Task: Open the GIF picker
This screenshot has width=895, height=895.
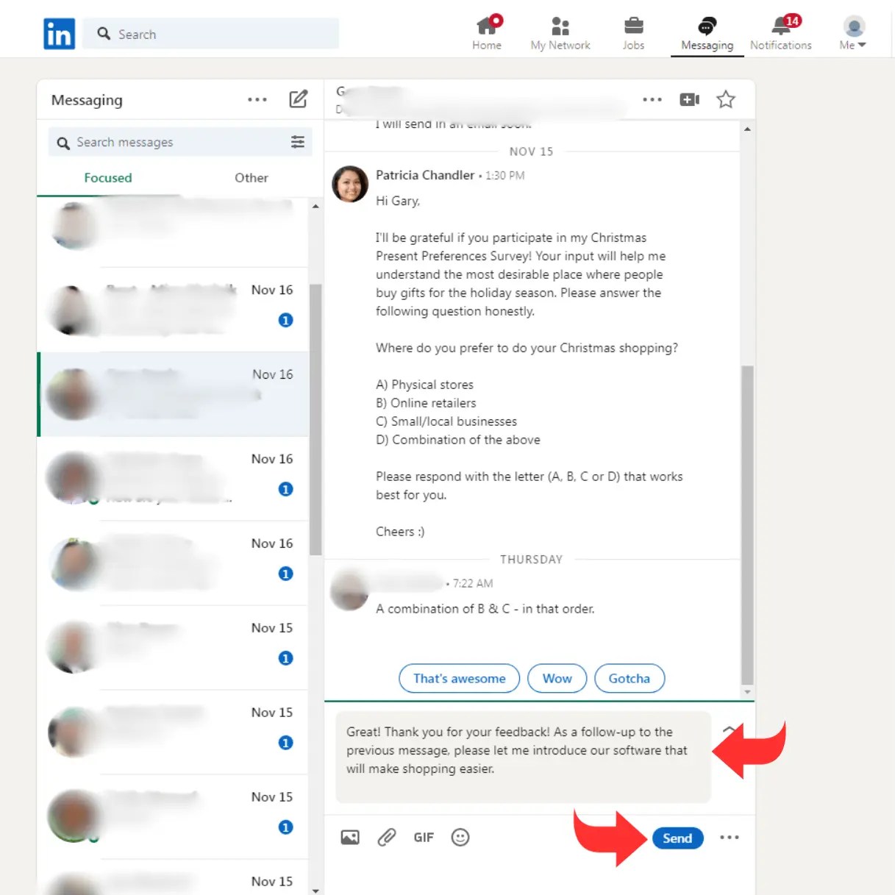Action: click(423, 837)
